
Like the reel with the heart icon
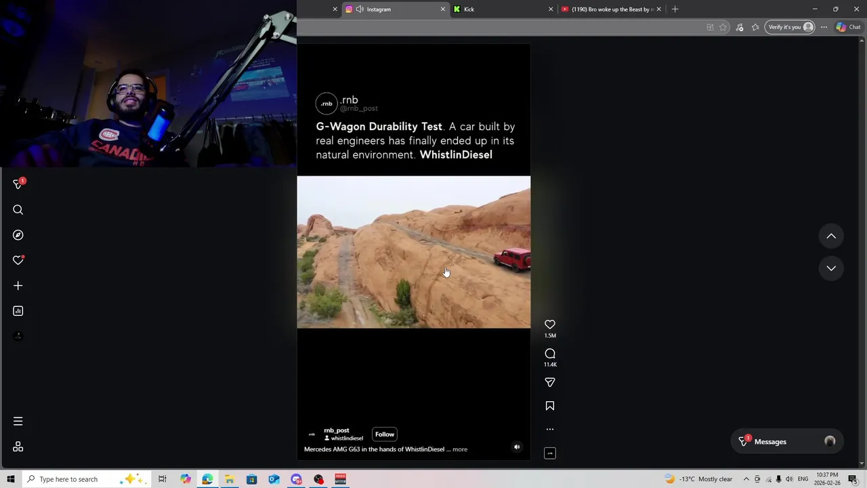click(x=550, y=325)
